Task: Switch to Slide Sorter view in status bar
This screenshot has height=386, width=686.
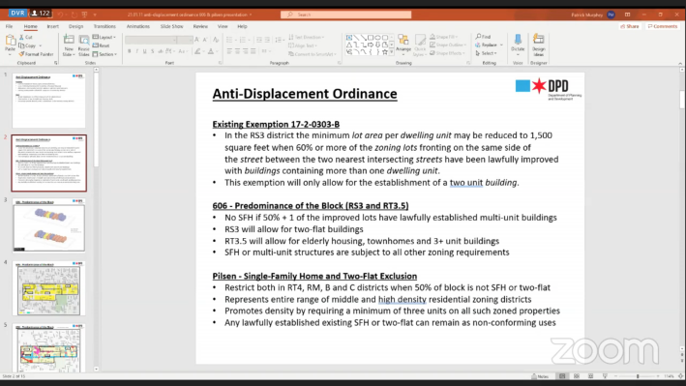Action: (577, 376)
